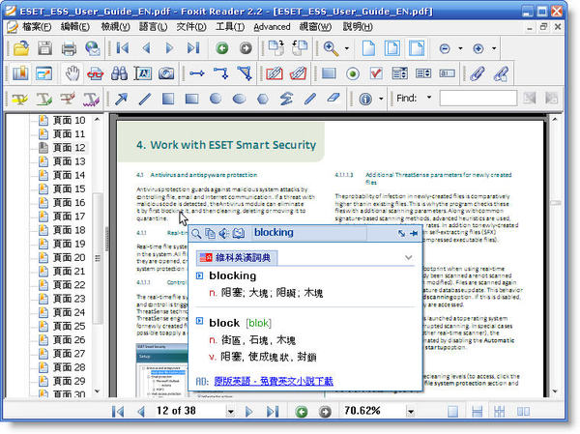The image size is (580, 434).
Task: Open zoom percentage dropdown in status bar
Action: click(x=411, y=412)
